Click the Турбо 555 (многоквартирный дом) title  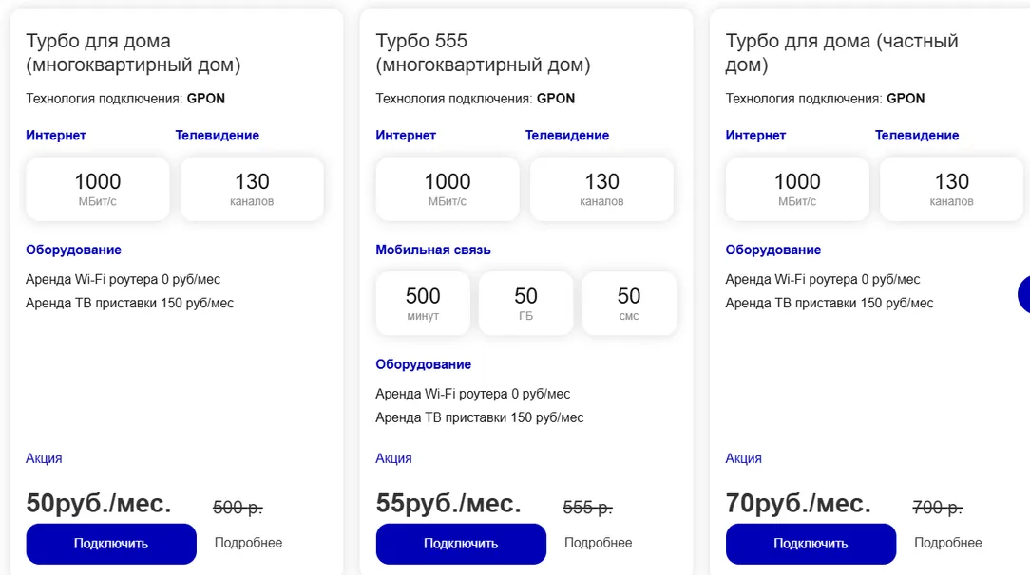point(483,52)
